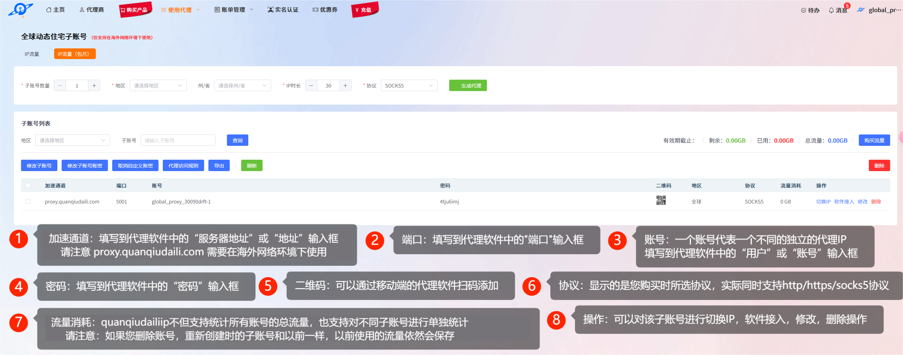Expand the 州/省 dropdown

pos(242,86)
